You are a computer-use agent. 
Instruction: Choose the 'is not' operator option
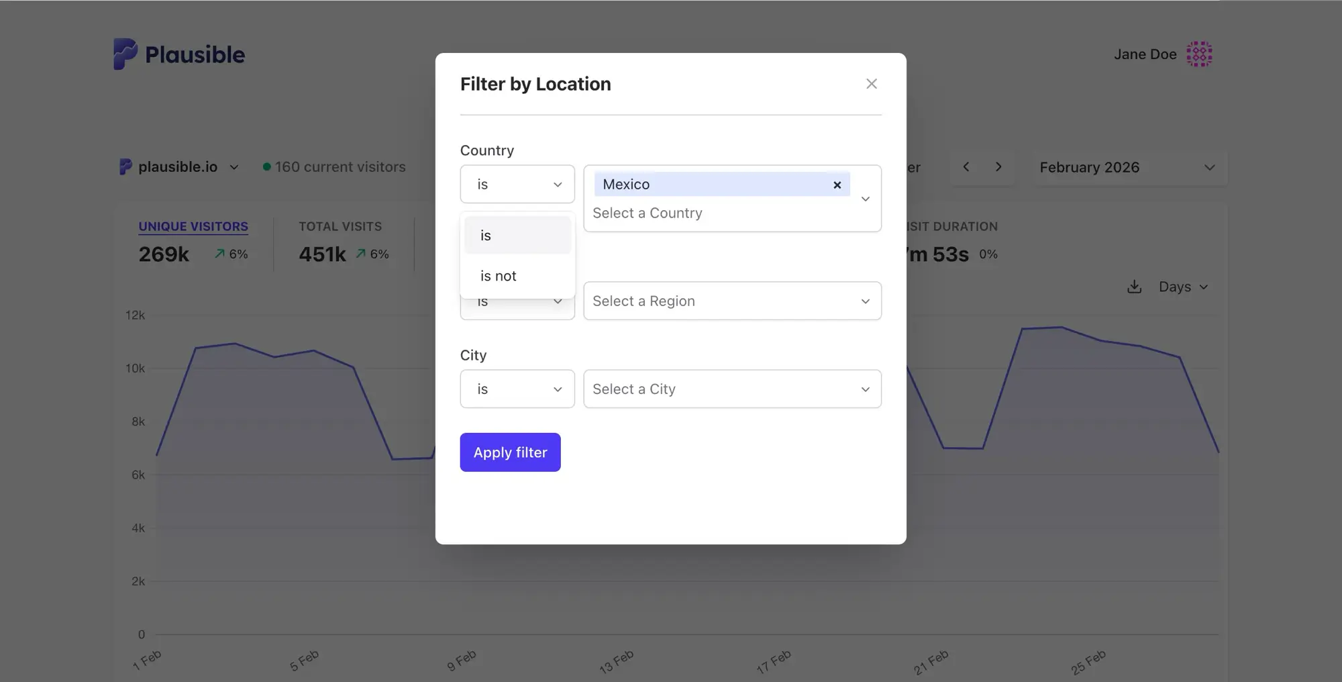[499, 276]
